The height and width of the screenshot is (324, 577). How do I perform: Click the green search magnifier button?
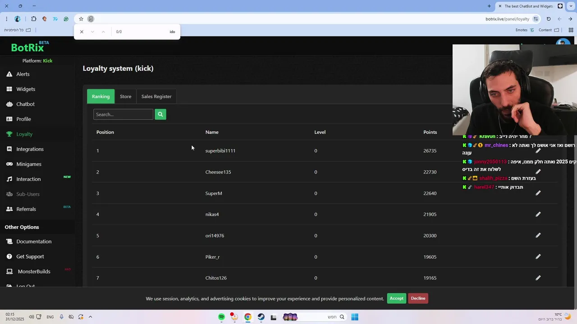(x=160, y=114)
